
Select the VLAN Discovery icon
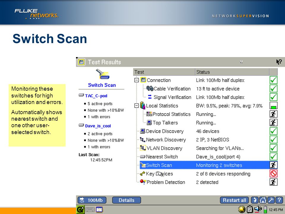(x=143, y=148)
